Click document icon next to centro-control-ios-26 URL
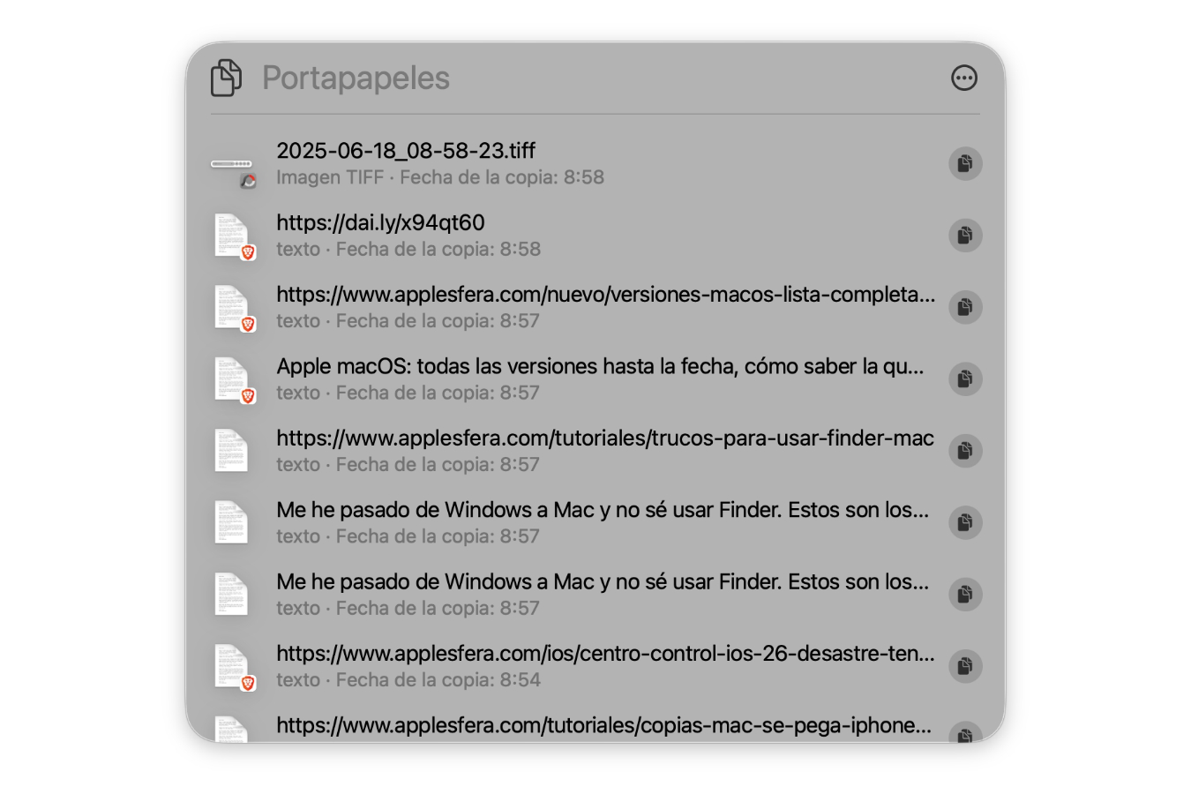The width and height of the screenshot is (1191, 794). [232, 666]
